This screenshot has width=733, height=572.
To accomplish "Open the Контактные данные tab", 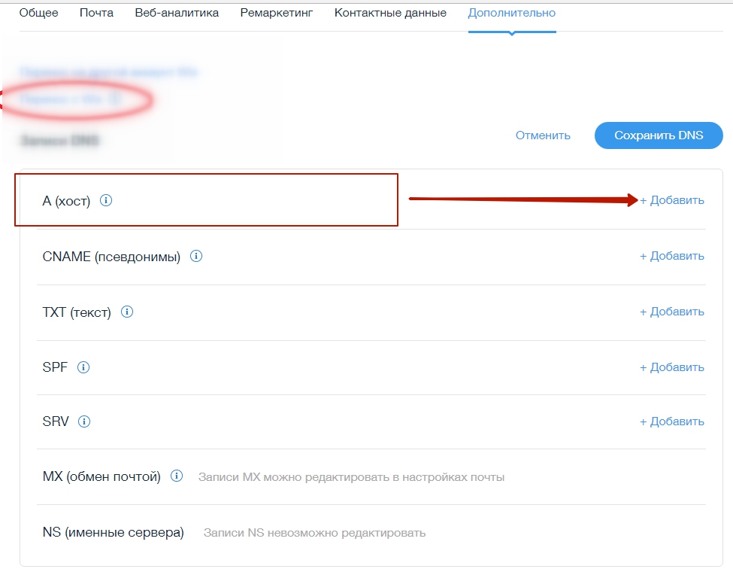I will [x=390, y=13].
